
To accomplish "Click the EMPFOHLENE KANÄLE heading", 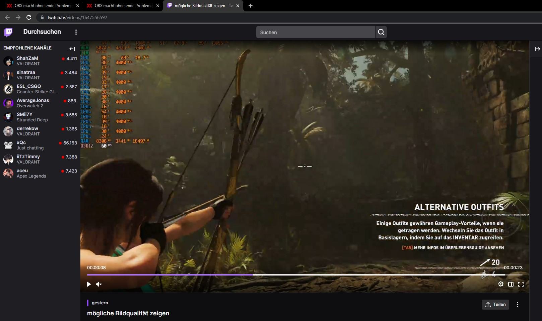I will coord(27,48).
